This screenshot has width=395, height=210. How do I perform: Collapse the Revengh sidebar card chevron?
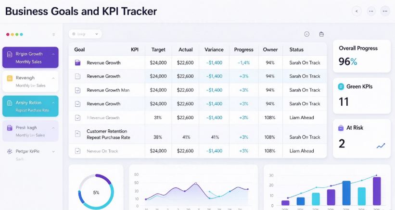(53, 78)
